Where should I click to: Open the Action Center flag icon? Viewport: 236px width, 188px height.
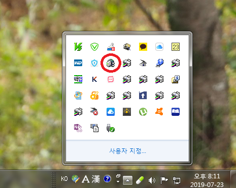pos(164,180)
